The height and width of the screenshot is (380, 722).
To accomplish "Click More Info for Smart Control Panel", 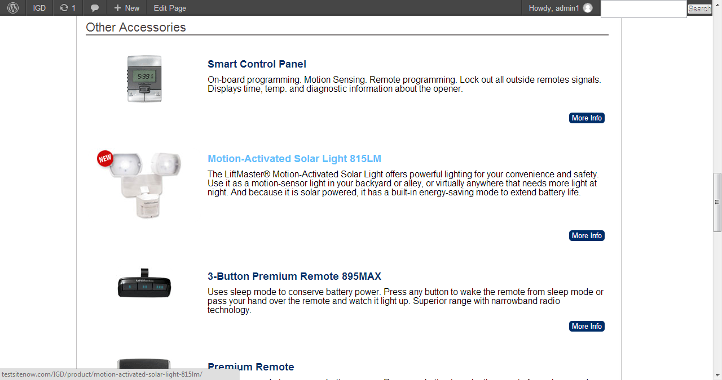I will click(x=587, y=118).
